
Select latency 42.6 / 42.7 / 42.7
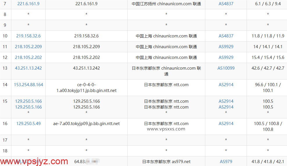click(268, 68)
